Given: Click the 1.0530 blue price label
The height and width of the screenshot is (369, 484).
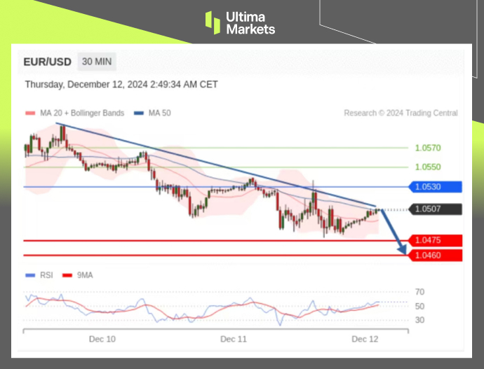Looking at the screenshot, I should 434,187.
